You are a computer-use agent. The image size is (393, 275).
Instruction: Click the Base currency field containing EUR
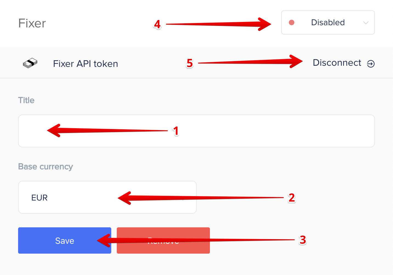107,197
